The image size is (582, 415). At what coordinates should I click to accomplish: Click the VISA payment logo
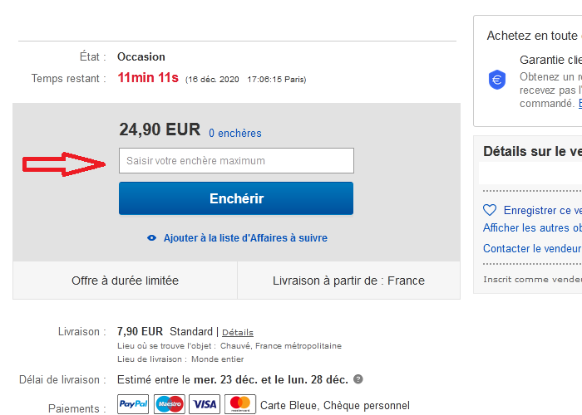205,404
